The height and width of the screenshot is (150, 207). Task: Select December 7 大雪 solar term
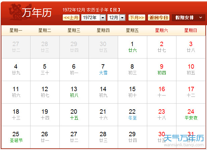(103, 70)
